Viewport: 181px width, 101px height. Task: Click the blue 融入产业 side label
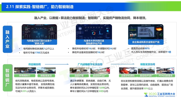[x=8, y=39]
